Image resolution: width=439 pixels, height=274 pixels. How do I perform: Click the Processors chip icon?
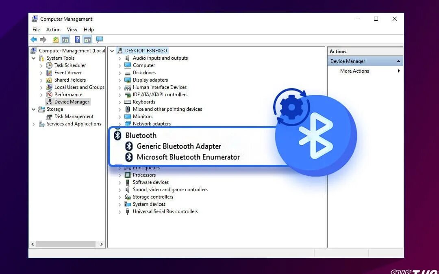[127, 175]
